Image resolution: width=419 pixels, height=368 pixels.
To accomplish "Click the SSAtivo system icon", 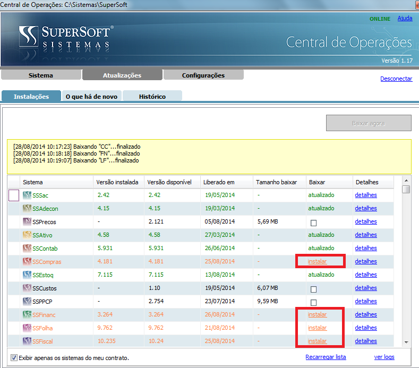I will point(27,235).
